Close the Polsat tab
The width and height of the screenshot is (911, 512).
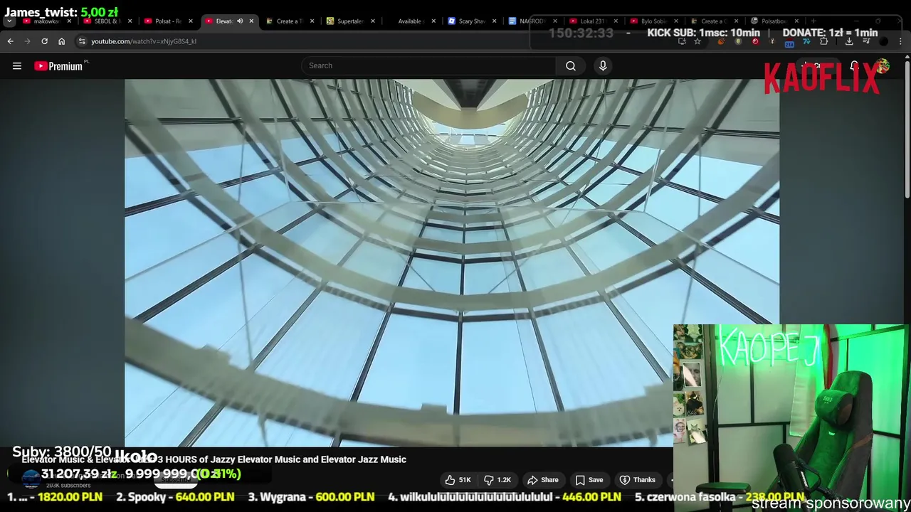190,21
